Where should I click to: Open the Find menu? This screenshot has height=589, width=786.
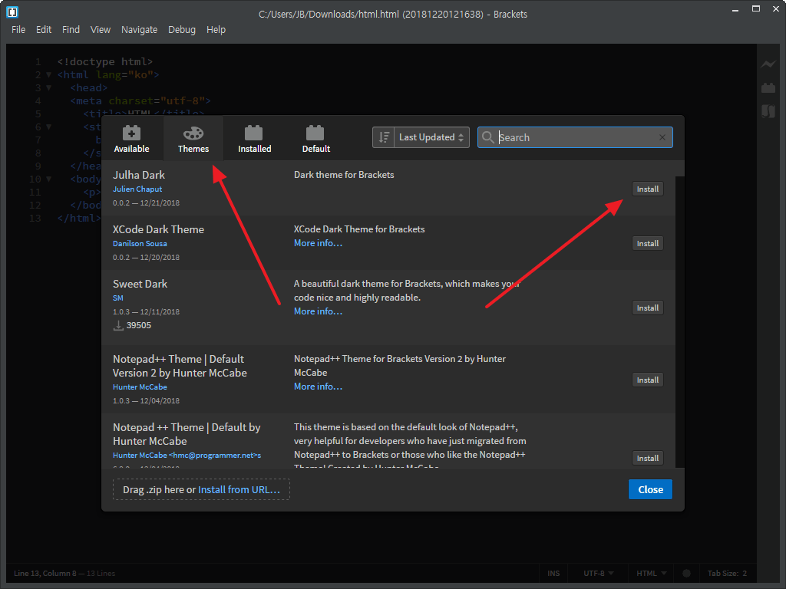pyautogui.click(x=71, y=30)
